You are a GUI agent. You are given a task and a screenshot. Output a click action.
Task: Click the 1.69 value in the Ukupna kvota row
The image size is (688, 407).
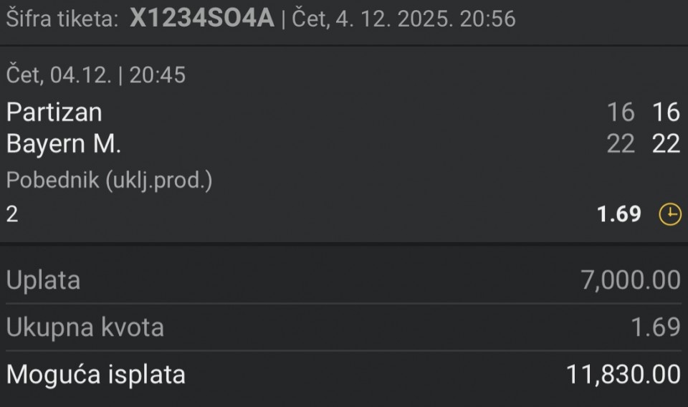point(655,327)
